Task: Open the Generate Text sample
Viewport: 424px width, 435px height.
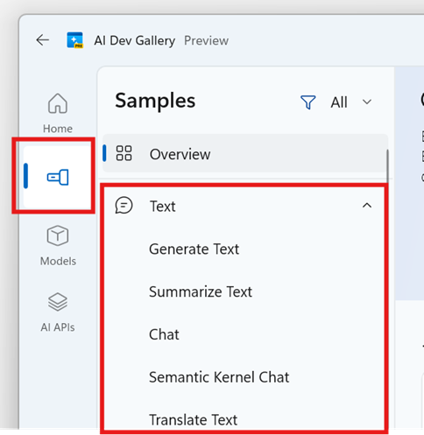Action: 194,249
